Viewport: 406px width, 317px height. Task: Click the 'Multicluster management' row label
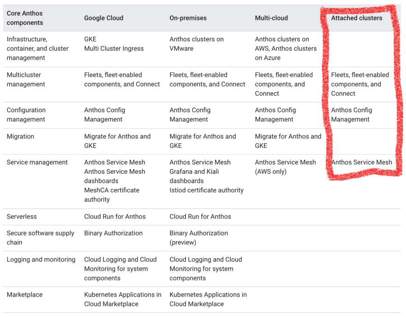pyautogui.click(x=26, y=79)
